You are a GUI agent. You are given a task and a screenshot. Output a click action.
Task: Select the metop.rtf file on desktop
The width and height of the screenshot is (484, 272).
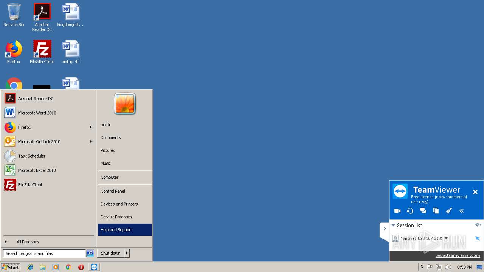(x=70, y=52)
